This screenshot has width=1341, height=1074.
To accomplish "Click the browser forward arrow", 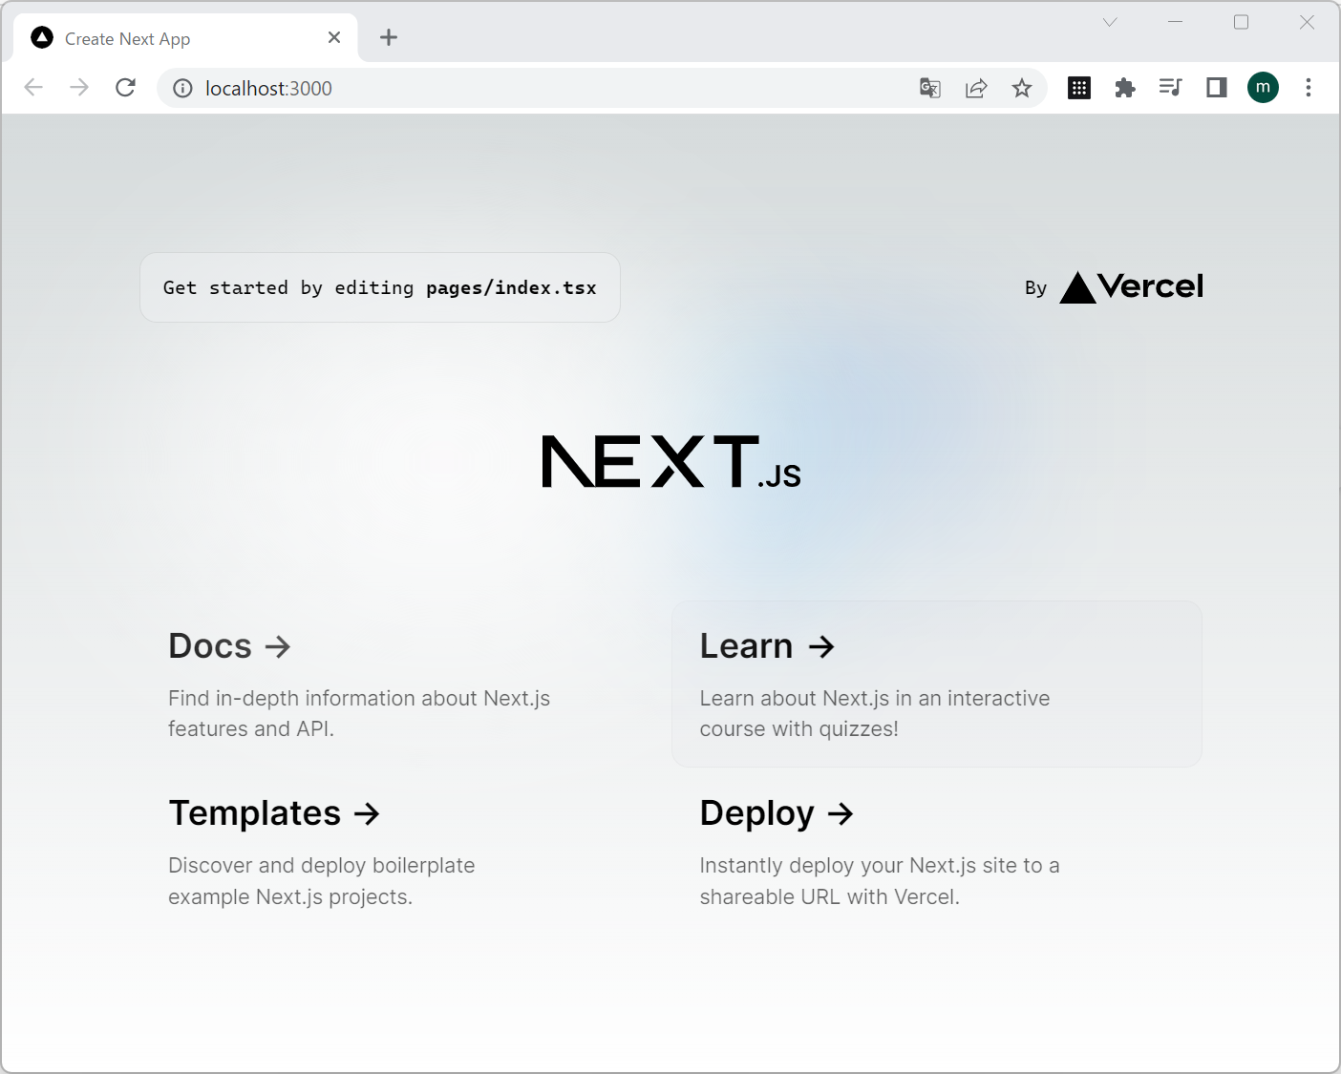I will [x=79, y=88].
